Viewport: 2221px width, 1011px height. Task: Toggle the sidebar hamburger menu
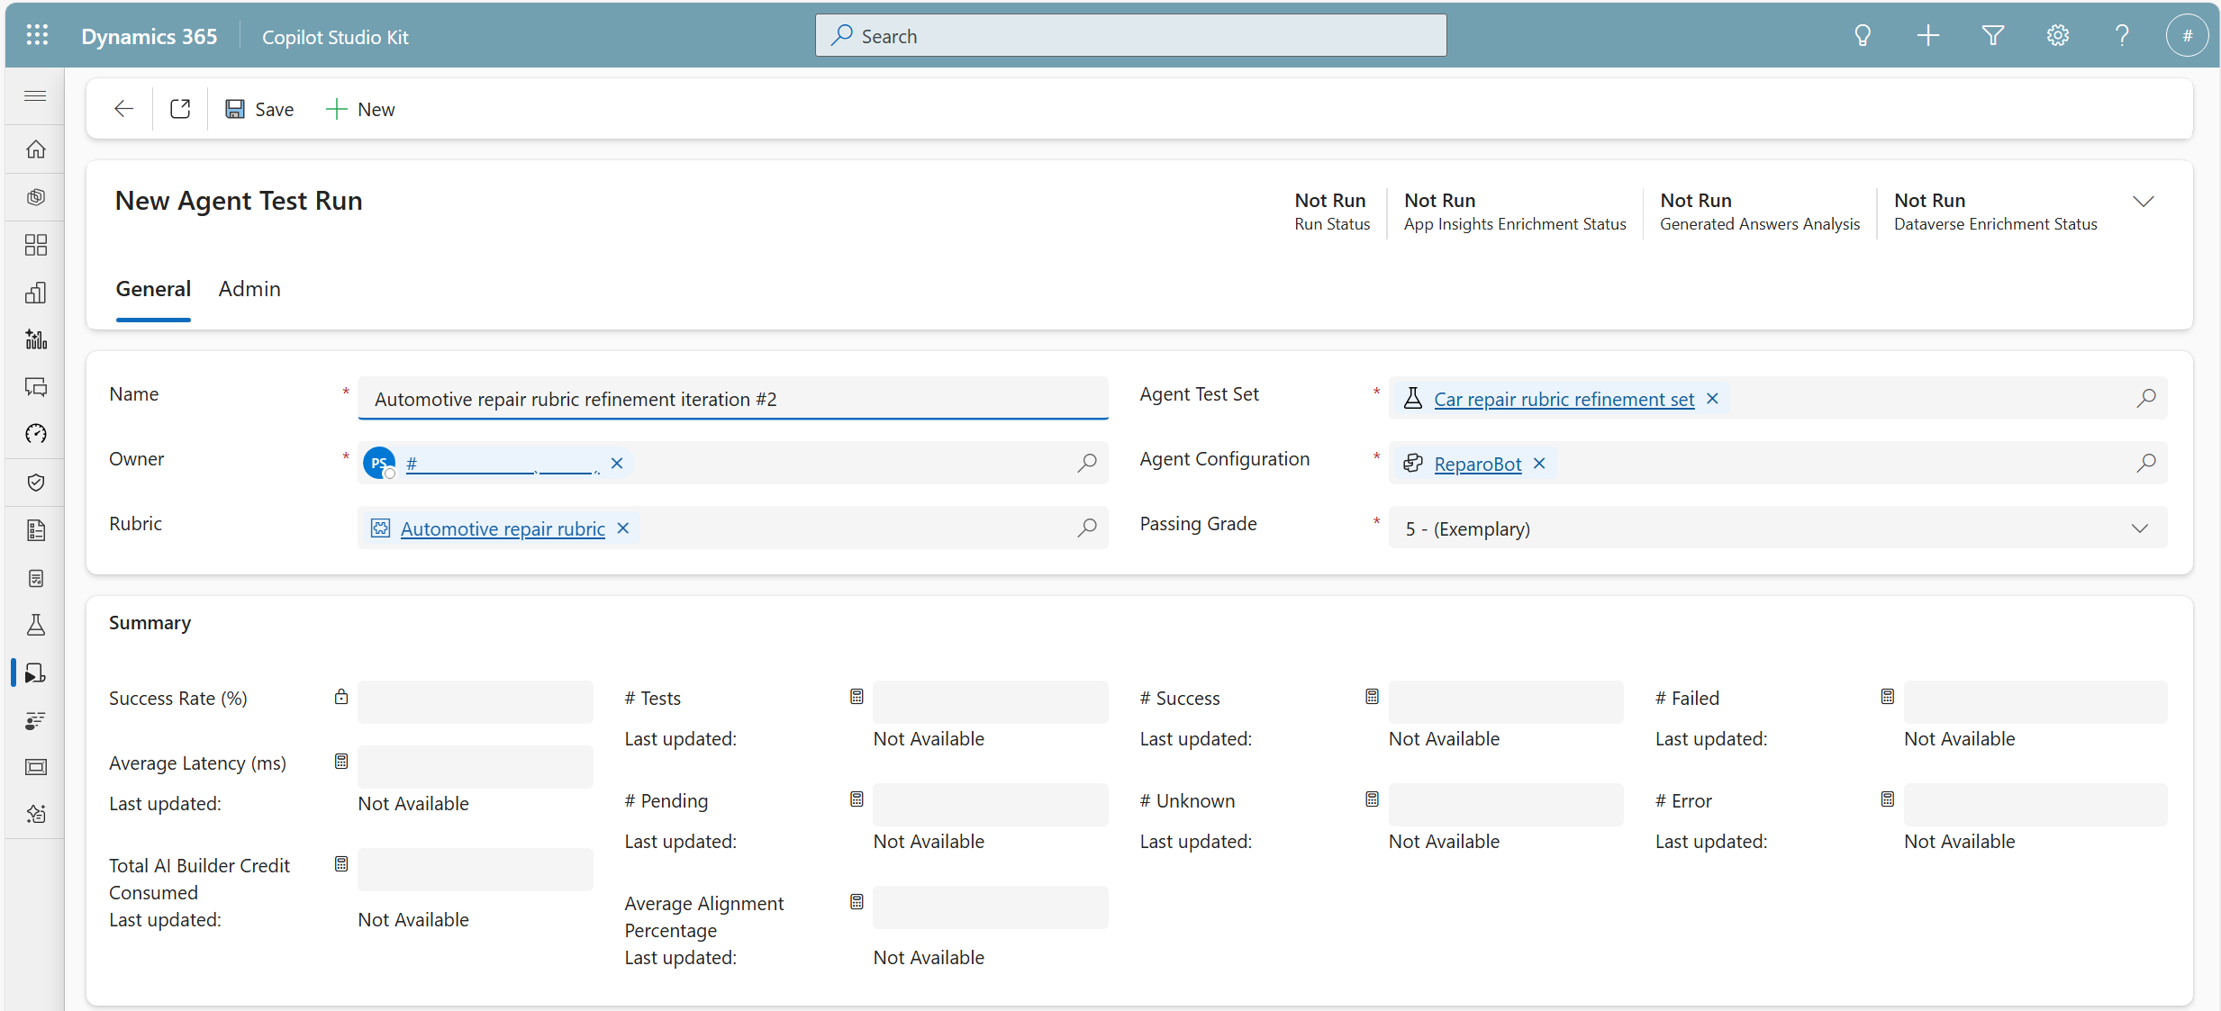(x=36, y=96)
